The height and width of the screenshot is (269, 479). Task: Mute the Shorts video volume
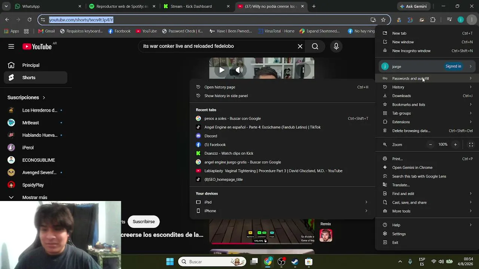239,70
